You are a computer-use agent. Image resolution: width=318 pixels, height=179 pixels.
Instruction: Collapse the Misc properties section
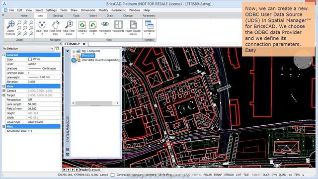(3, 126)
